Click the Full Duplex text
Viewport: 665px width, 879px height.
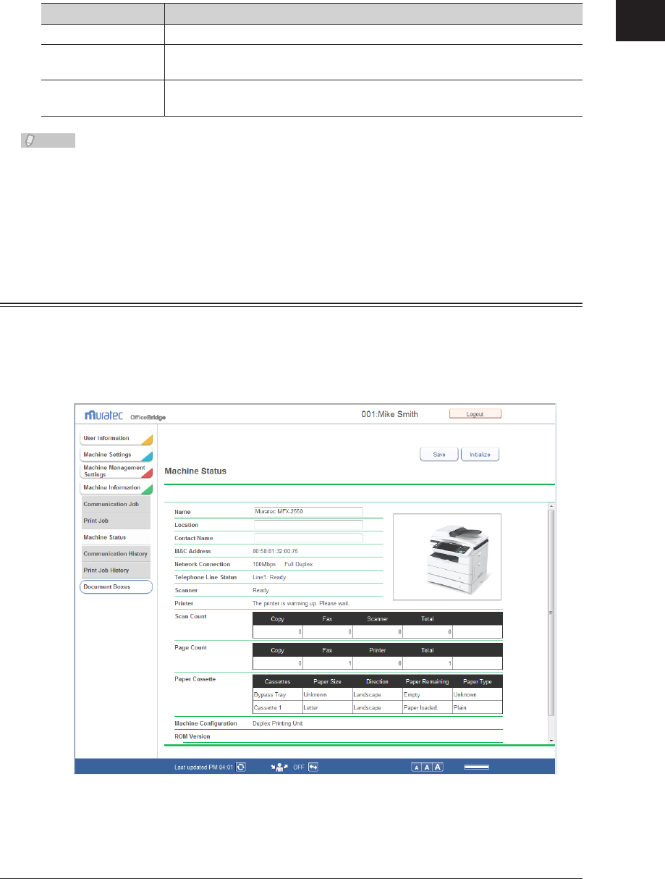(298, 564)
